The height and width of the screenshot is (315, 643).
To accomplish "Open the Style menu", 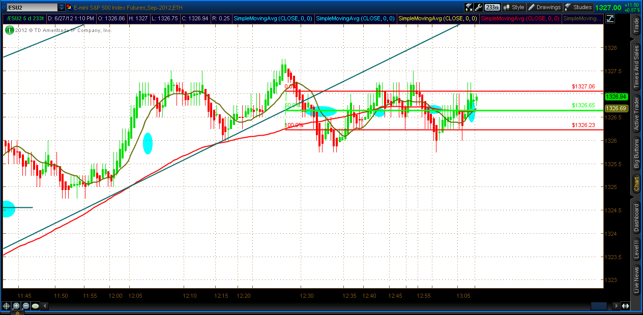I will (513, 7).
